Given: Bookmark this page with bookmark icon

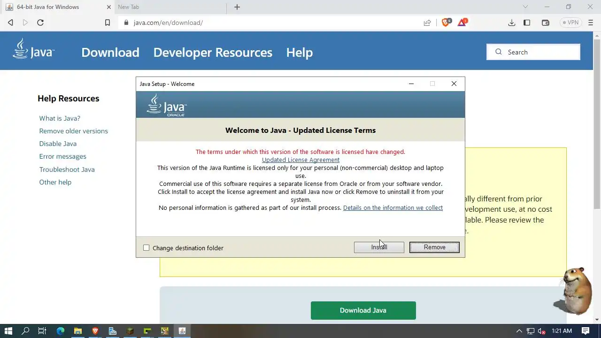Looking at the screenshot, I should click(x=108, y=23).
